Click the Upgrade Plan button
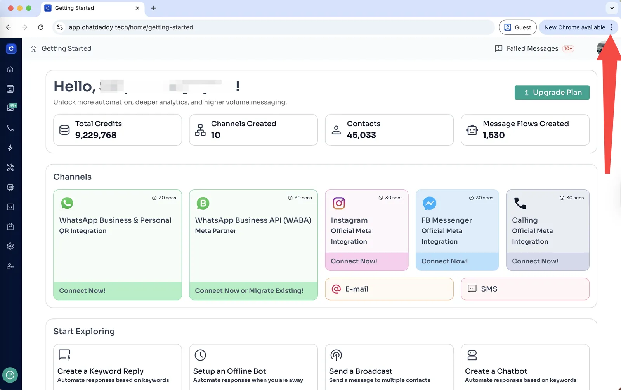The width and height of the screenshot is (621, 390). [552, 93]
